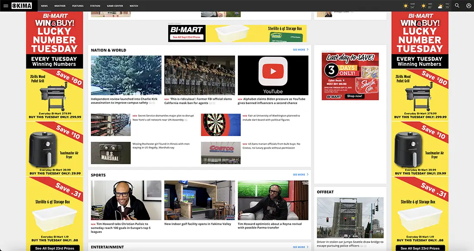474x251 pixels.
Task: Click the Entertainment section chevron arrow
Action: point(308,247)
